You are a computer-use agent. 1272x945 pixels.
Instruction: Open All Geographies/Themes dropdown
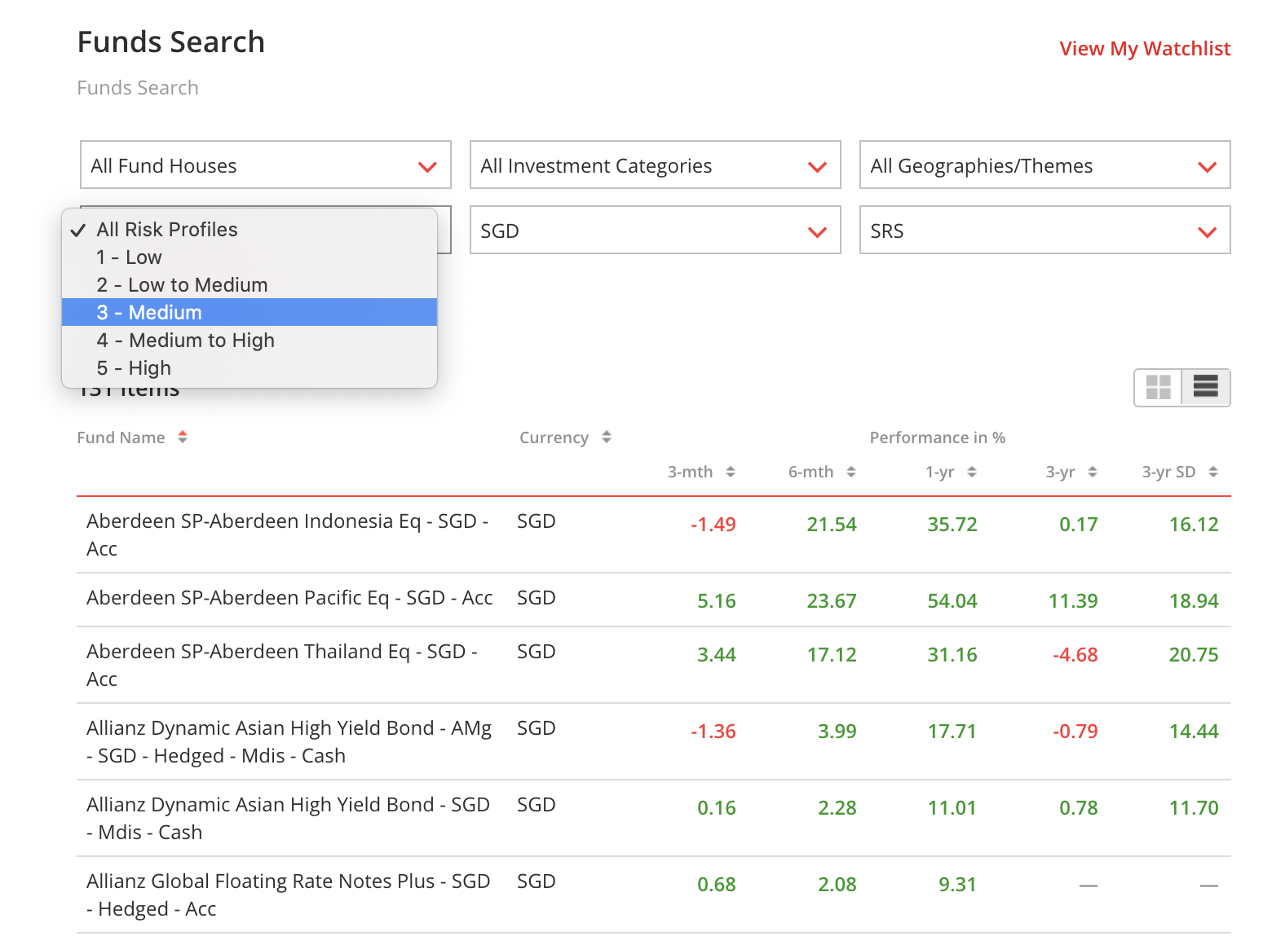1045,165
